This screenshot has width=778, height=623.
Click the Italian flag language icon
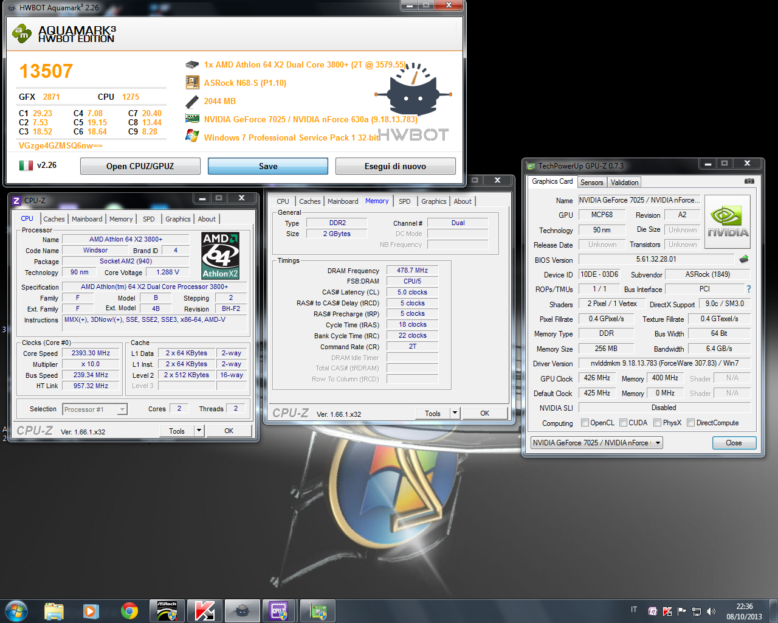[26, 165]
